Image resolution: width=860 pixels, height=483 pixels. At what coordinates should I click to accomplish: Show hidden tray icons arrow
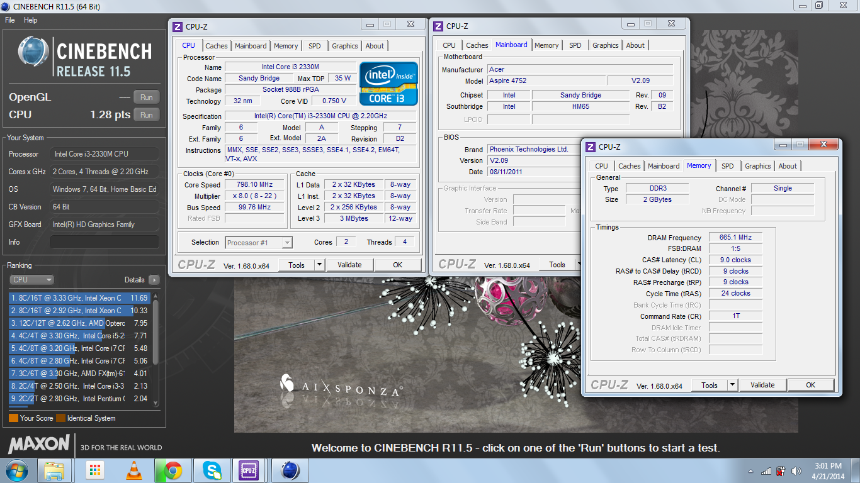coord(750,471)
